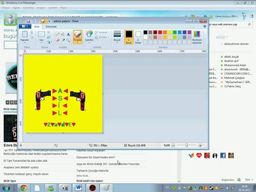Image resolution: width=256 pixels, height=192 pixels.
Task: Click the zoom out minus button in Paint
Action: point(173,145)
